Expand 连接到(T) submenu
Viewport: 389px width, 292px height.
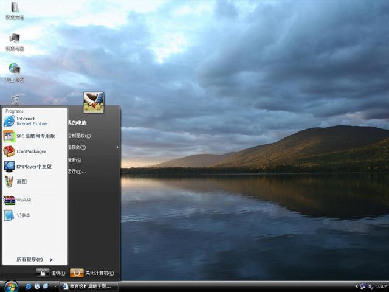(x=94, y=147)
